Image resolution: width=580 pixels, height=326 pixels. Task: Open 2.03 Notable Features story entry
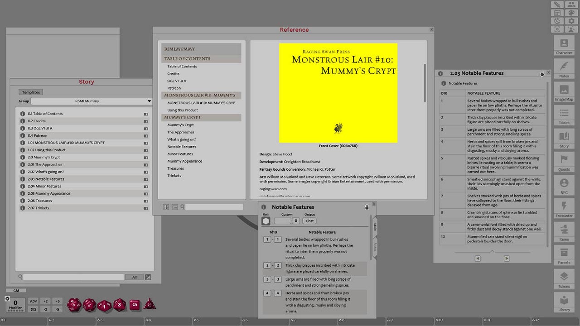[x=84, y=179]
